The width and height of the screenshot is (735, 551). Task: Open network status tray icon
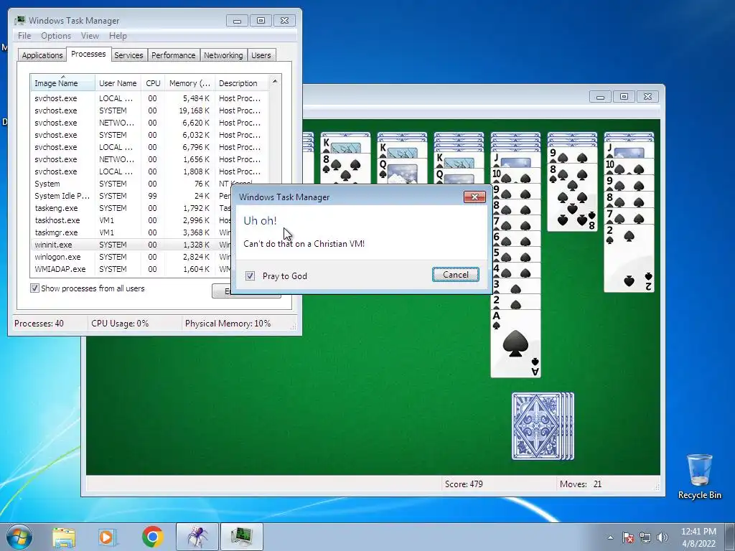pos(645,537)
